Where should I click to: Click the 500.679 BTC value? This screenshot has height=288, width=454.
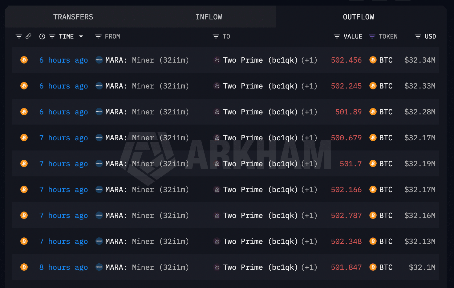tap(346, 138)
